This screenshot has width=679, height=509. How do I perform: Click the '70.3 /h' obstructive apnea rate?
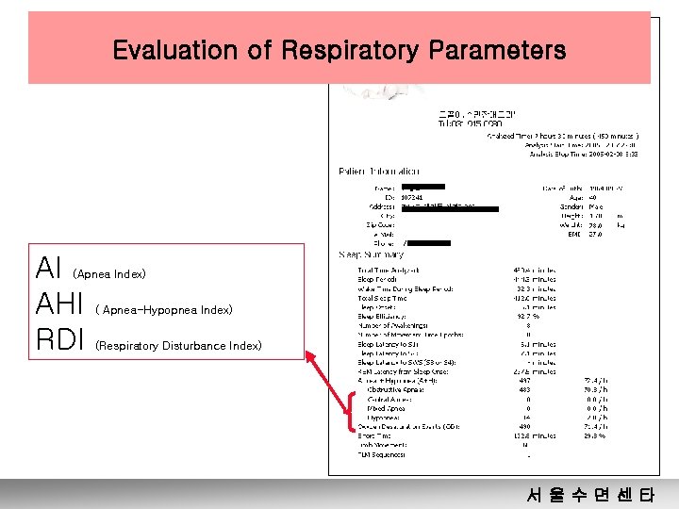(x=596, y=390)
